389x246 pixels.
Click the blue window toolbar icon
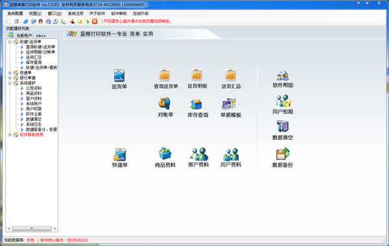click(x=16, y=21)
